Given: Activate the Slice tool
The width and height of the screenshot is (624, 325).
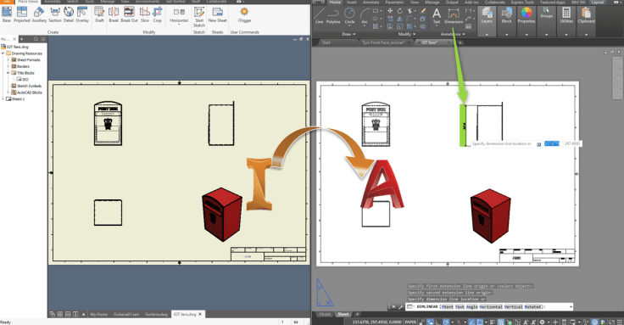Looking at the screenshot, I should 145,14.
